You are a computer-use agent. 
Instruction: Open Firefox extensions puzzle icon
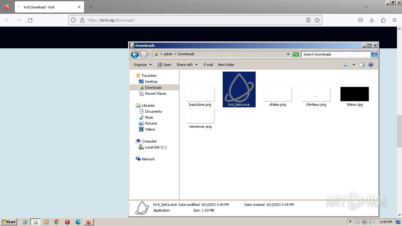(383, 20)
